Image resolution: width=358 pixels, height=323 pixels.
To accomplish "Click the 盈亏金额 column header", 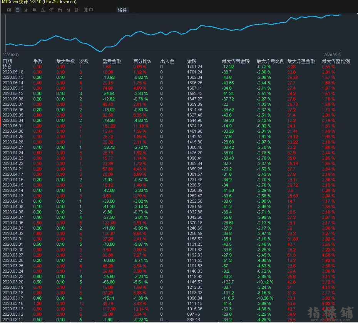I will tap(112, 61).
